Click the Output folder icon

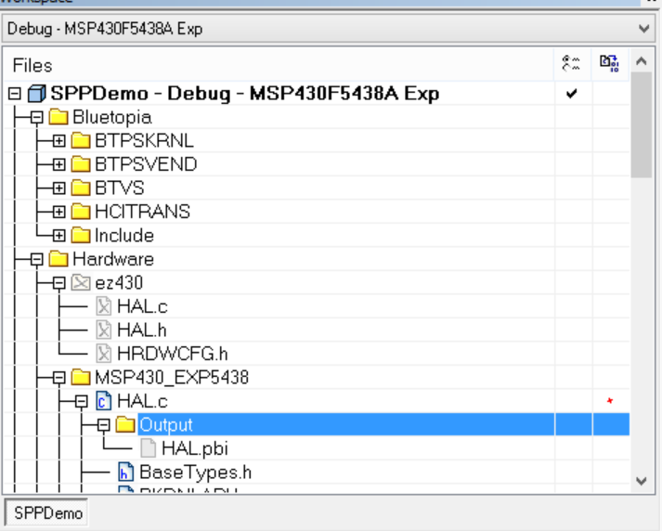[x=125, y=424]
